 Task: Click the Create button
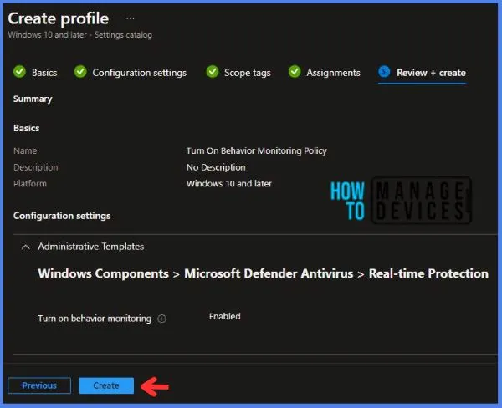coord(106,385)
